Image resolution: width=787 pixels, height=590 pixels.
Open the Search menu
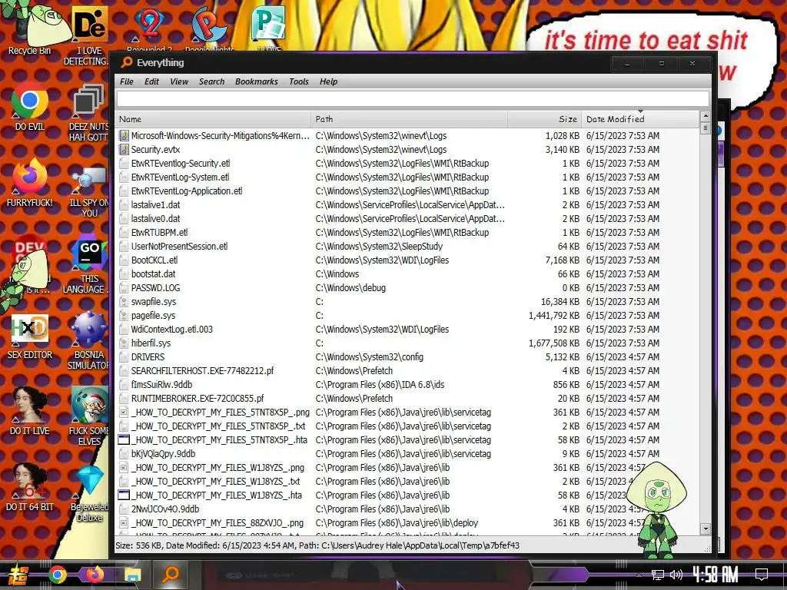211,81
